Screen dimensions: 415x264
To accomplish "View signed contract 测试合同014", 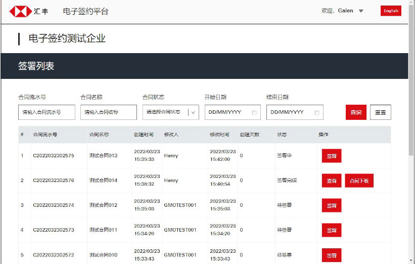I will 332,181.
